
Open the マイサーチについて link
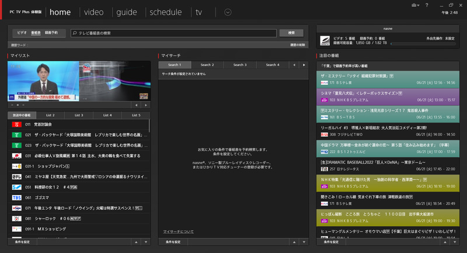[x=179, y=231]
